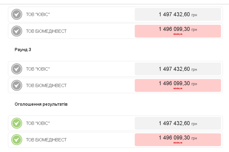
Task: Click gray 1 497 432,60 bid in results section
Action: (178, 123)
